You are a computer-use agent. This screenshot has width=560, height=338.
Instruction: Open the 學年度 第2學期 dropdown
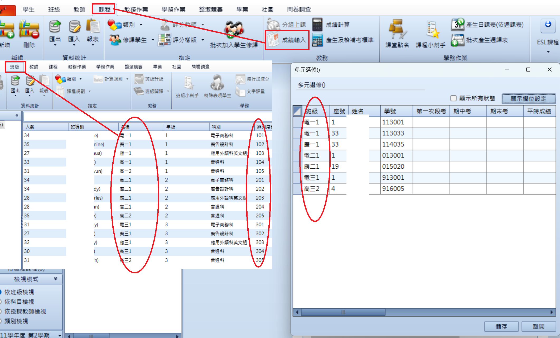tap(60, 336)
